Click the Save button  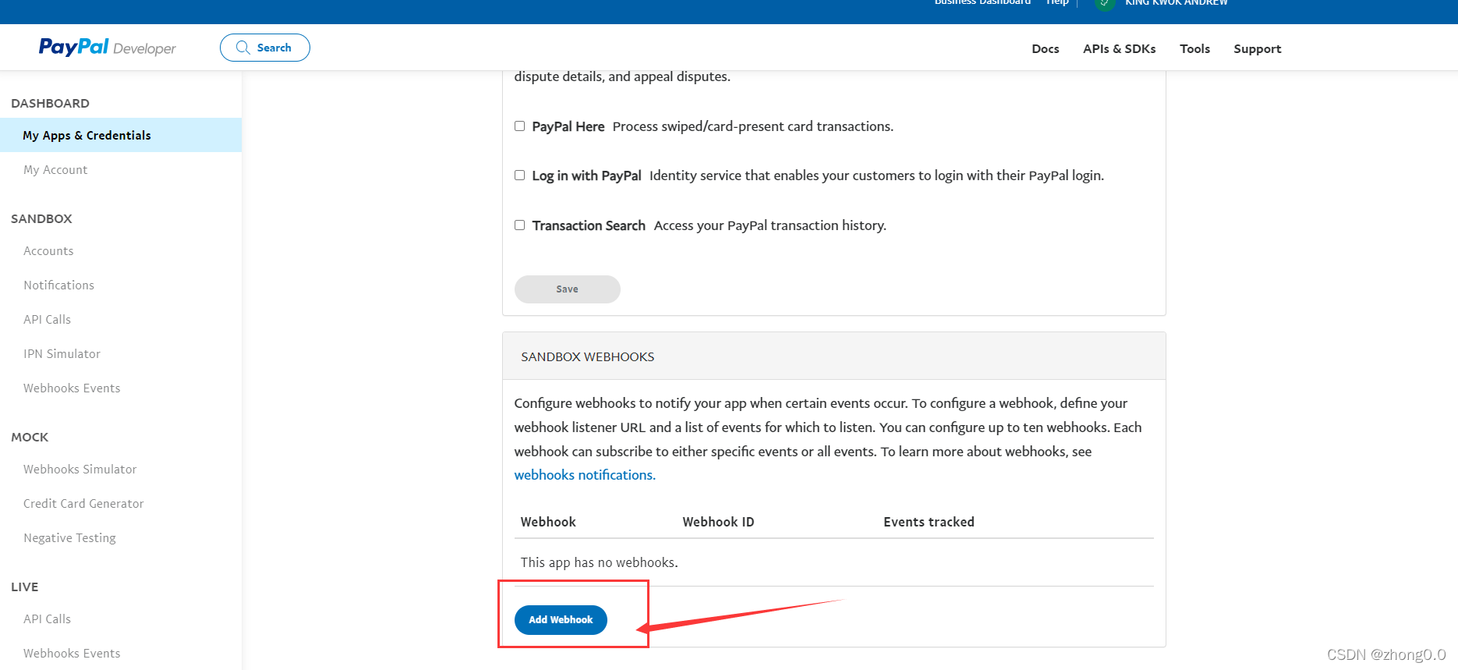[568, 289]
